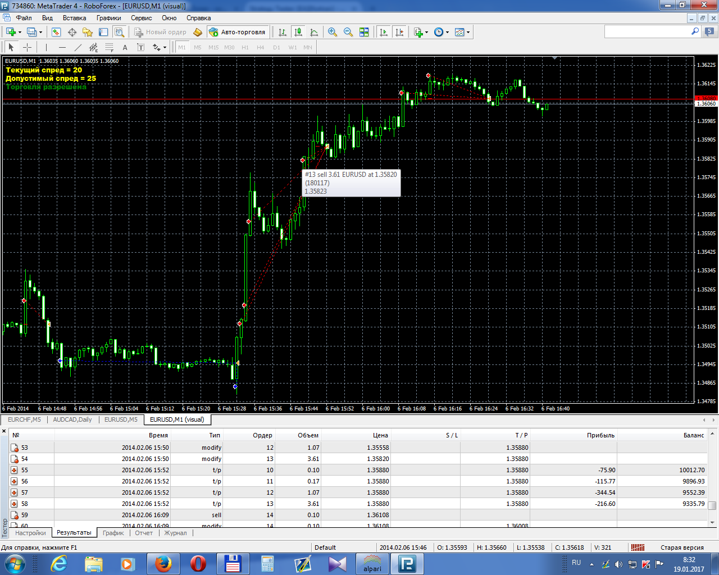Open the Navigator folder-star icon
719x575 pixels.
[88, 32]
